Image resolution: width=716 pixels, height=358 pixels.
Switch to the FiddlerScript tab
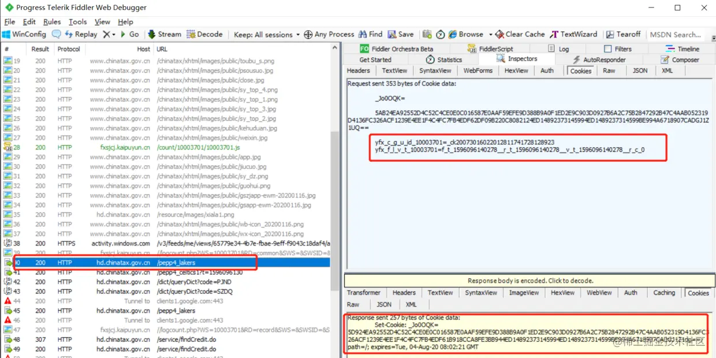tap(490, 49)
